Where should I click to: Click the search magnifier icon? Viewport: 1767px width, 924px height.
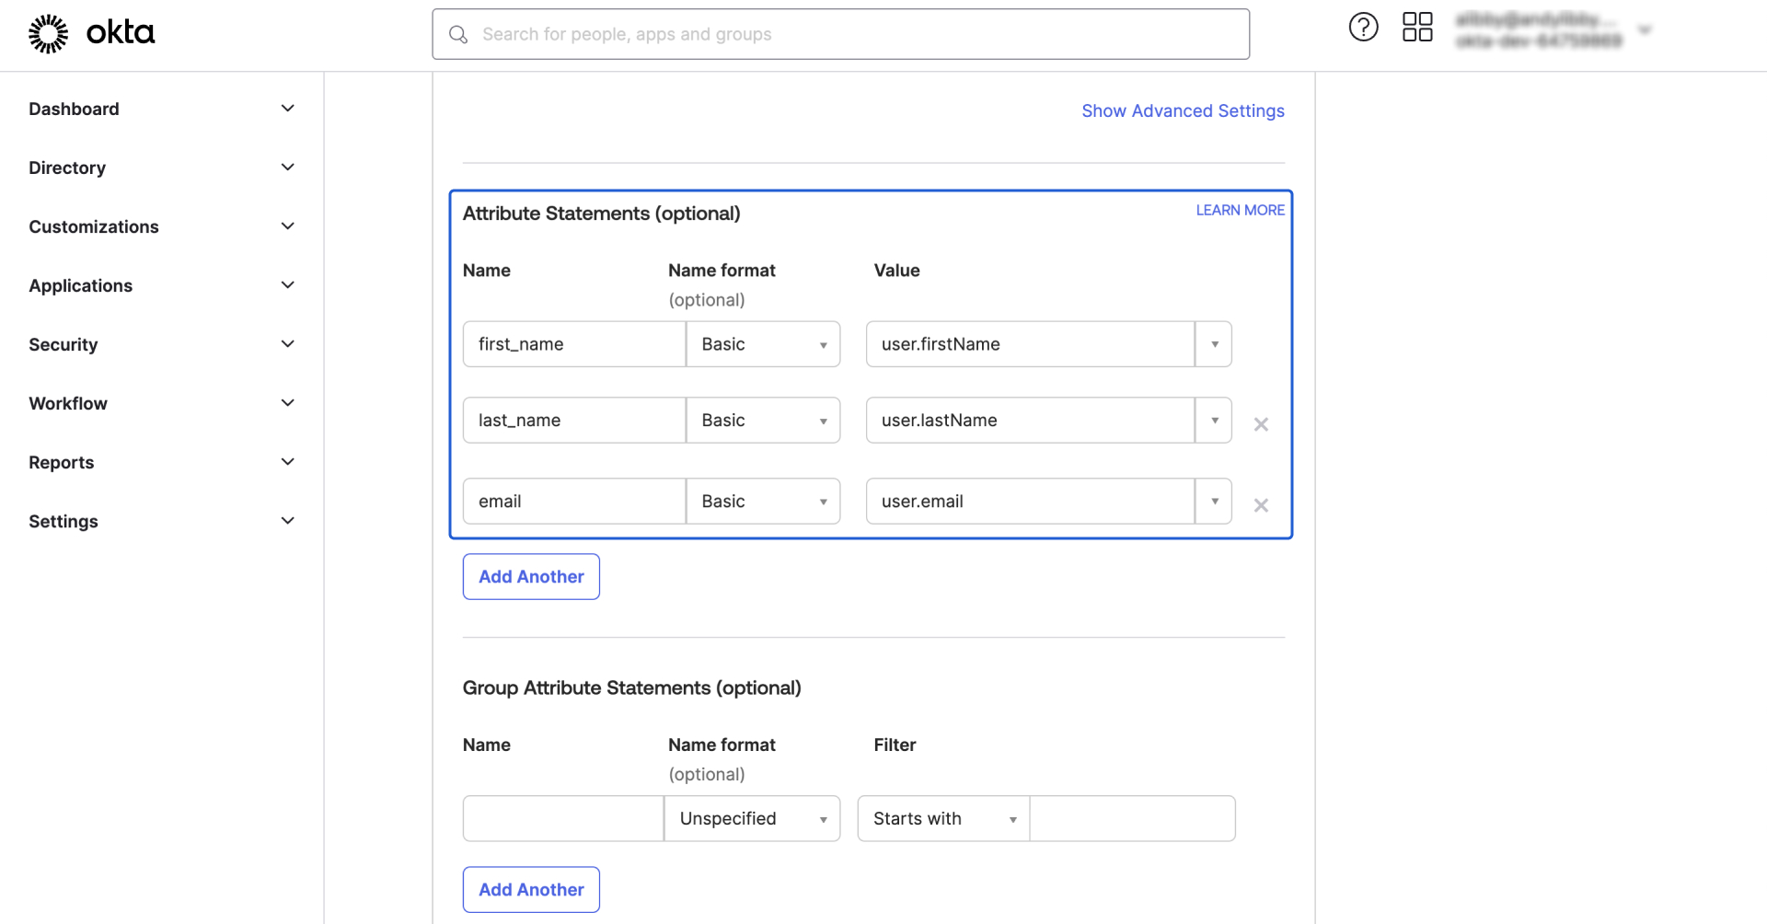click(457, 35)
